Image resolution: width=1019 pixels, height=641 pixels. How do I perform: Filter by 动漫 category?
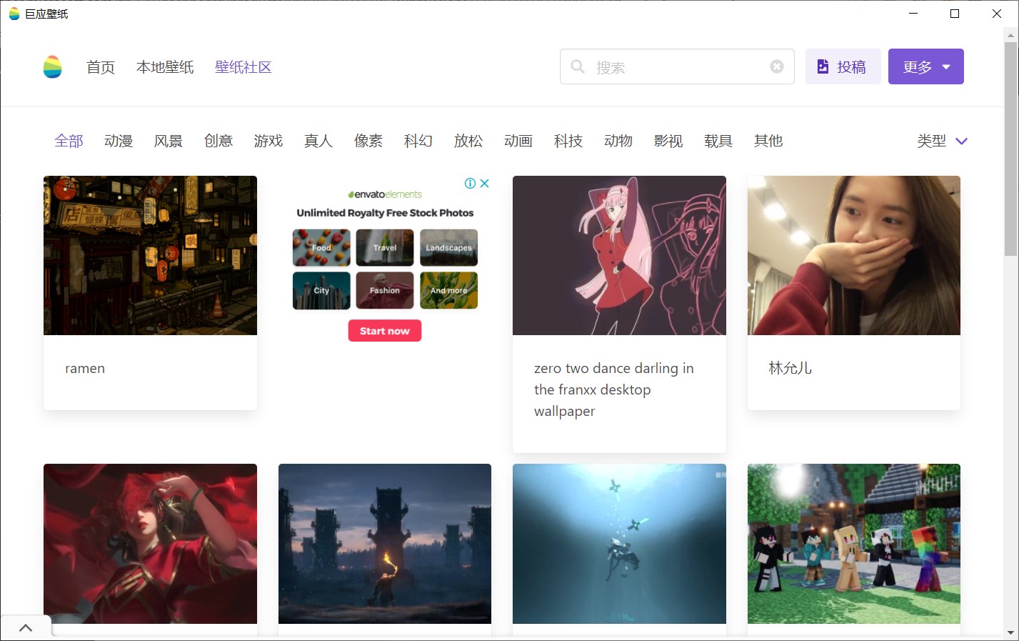click(x=119, y=141)
